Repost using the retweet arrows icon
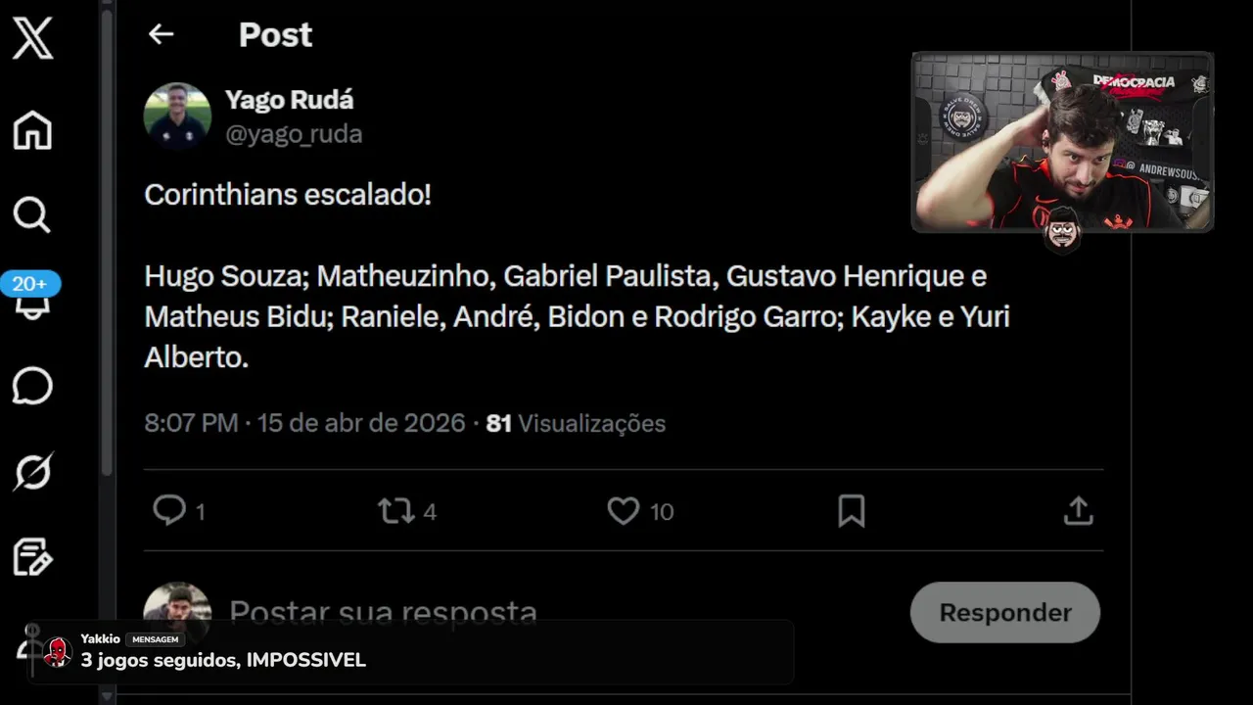Image resolution: width=1253 pixels, height=705 pixels. [x=395, y=510]
